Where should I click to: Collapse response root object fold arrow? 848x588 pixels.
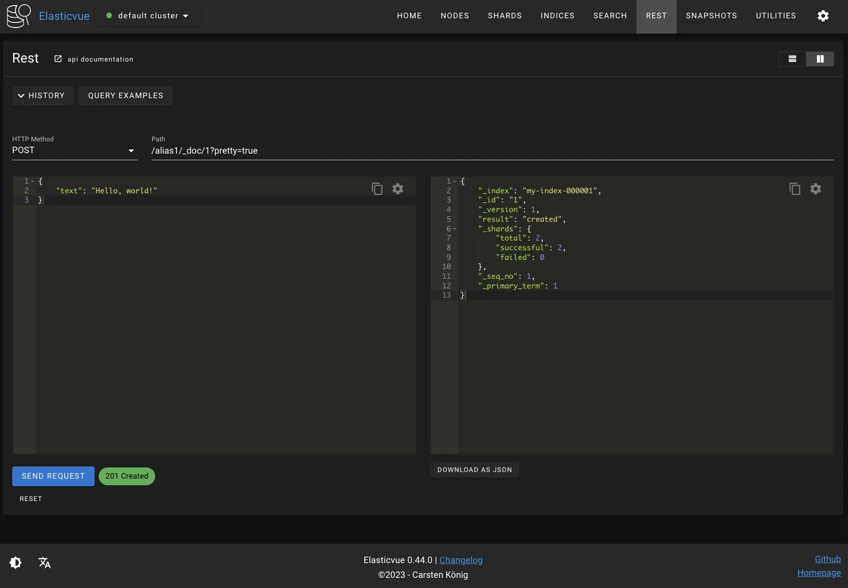[455, 181]
